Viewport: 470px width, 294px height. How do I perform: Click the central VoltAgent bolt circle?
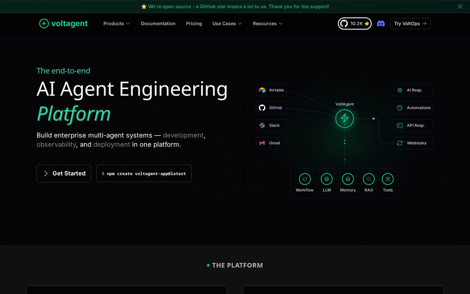pos(345,118)
